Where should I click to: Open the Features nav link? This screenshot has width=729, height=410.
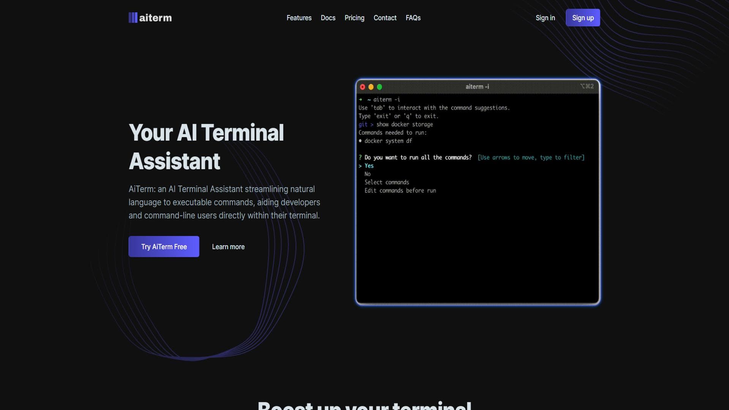[299, 18]
